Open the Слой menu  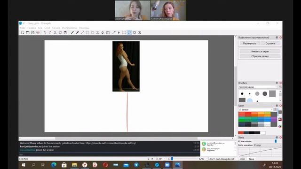[x=47, y=28]
